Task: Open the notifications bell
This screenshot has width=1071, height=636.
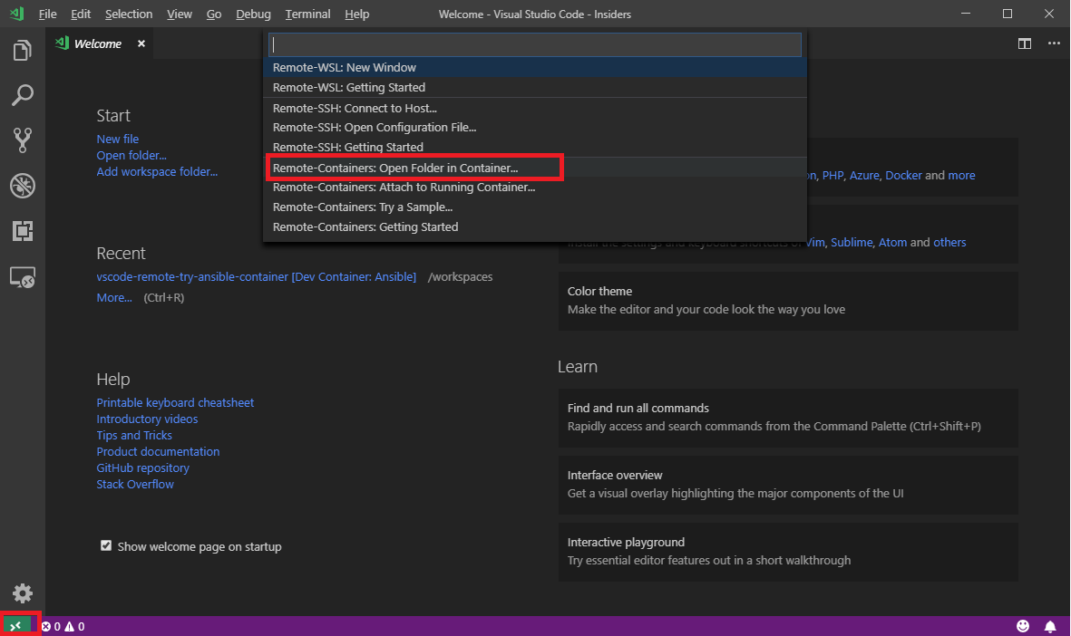Action: (1050, 626)
